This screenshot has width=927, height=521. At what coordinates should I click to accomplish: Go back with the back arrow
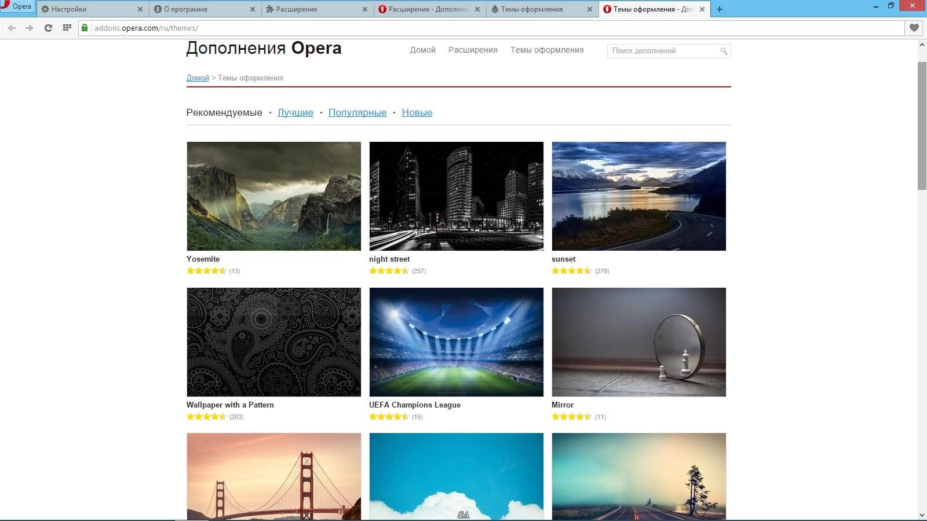(12, 28)
